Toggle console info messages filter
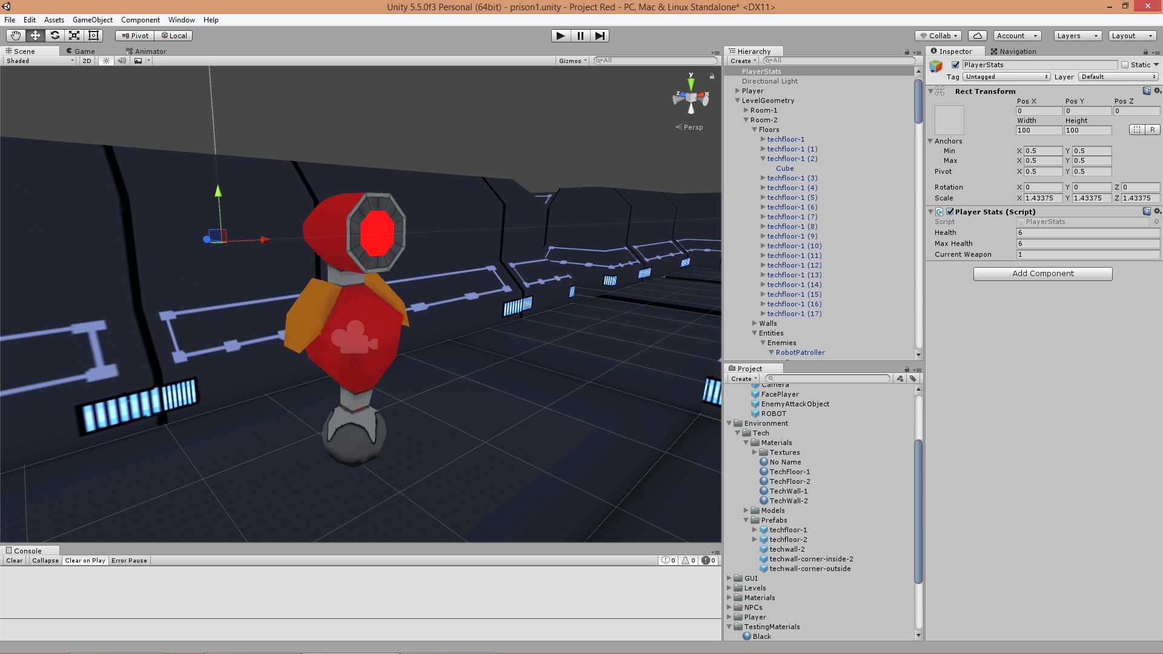1163x654 pixels. point(669,561)
